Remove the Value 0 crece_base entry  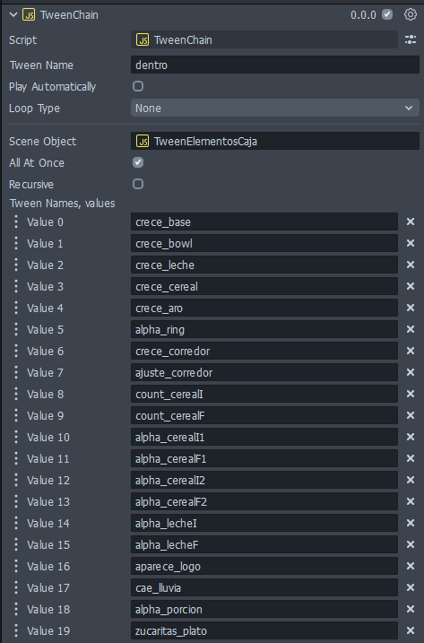tap(410, 222)
